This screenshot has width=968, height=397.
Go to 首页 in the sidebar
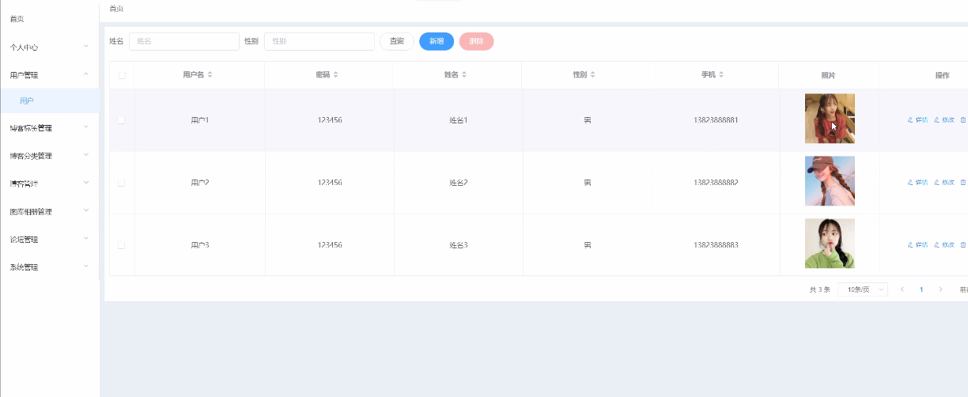[x=17, y=19]
